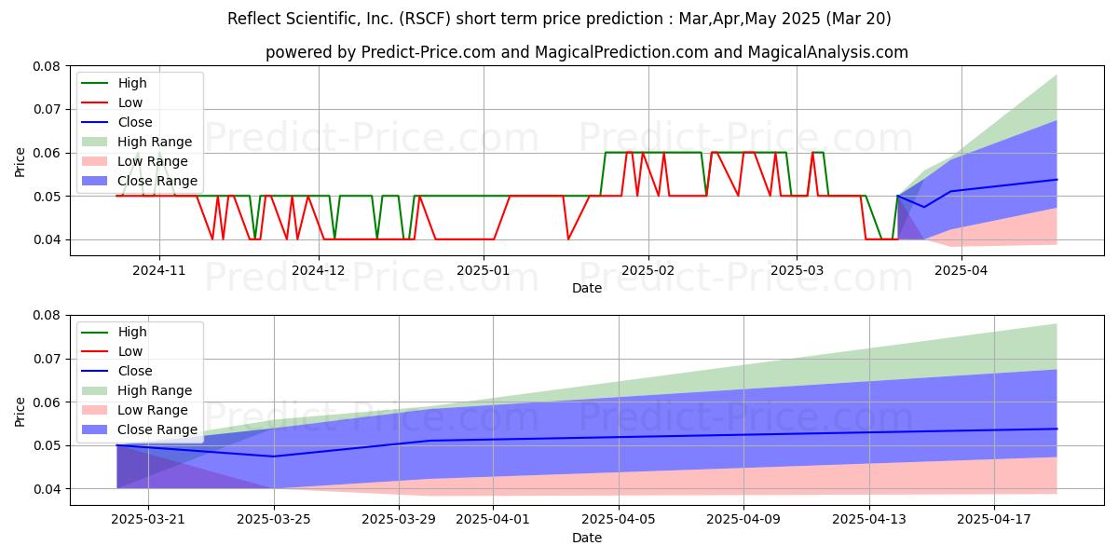Click the red Low legend line in bottom chart
Screen dimensions: 1118x559
(x=96, y=351)
